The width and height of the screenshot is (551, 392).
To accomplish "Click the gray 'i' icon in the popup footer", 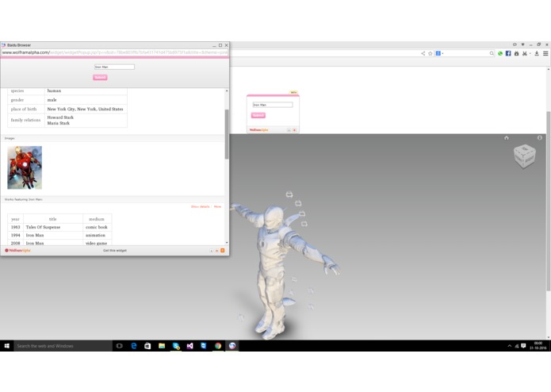I will coord(211,251).
